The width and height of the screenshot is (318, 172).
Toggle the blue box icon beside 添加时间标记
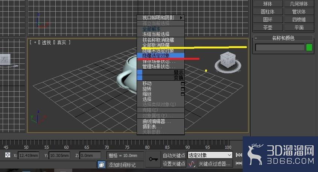pos(101,164)
